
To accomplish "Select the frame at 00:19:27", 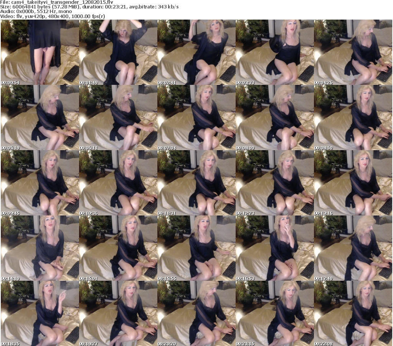I will tap(118, 313).
